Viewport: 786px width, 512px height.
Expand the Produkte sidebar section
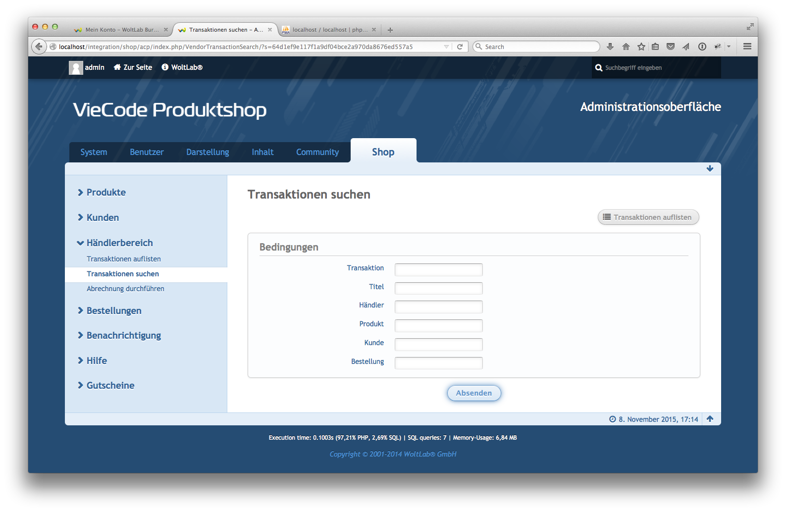coord(106,192)
